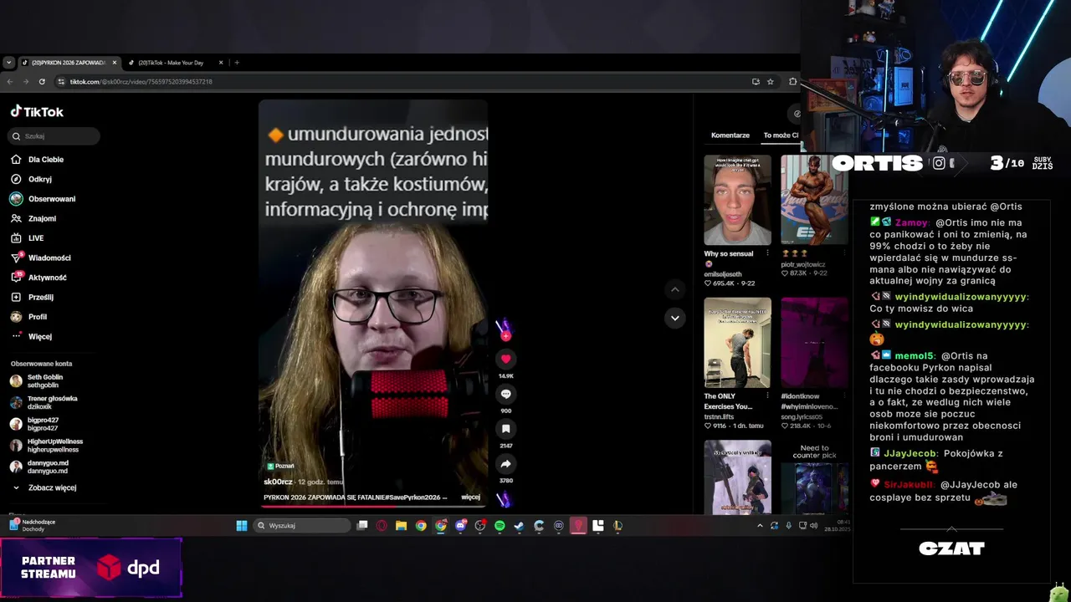
Task: Share video using the arrow icon
Action: click(505, 464)
